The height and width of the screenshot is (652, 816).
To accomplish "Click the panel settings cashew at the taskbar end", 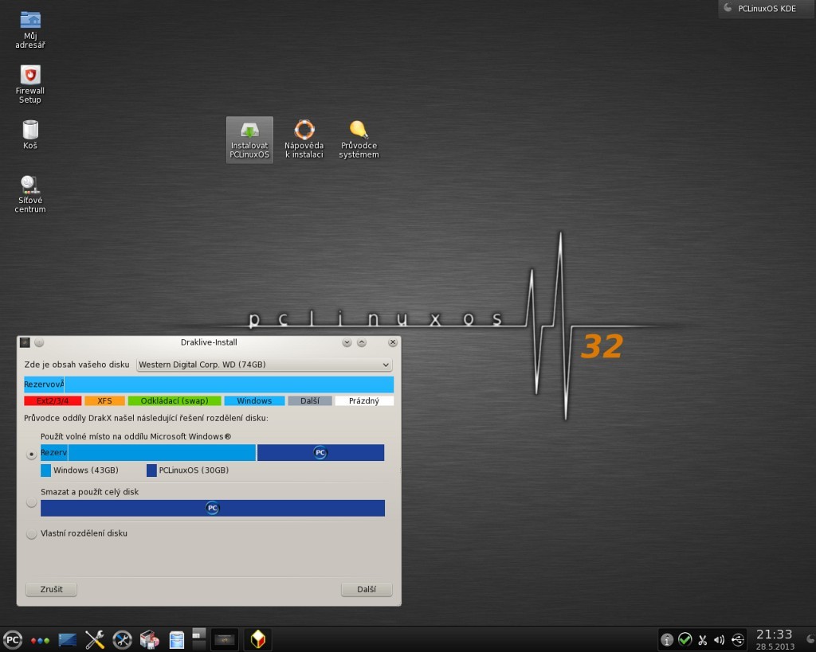I will coord(810,639).
